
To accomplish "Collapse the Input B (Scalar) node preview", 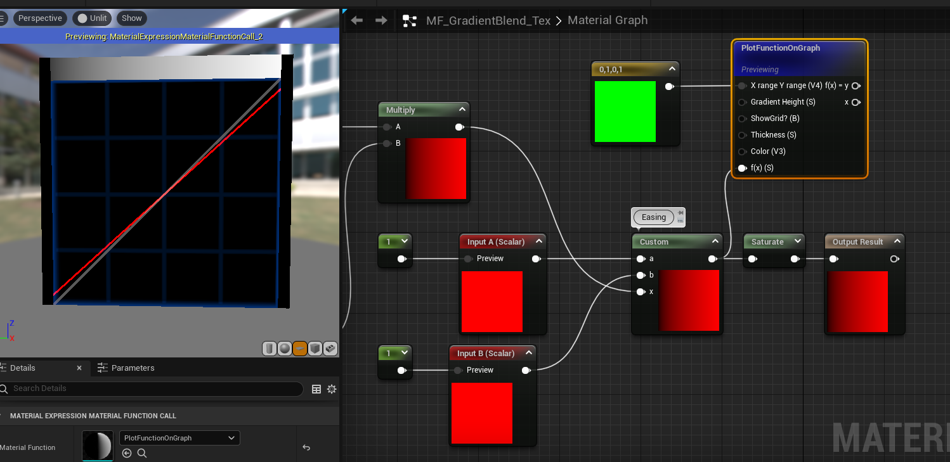I will click(x=528, y=353).
